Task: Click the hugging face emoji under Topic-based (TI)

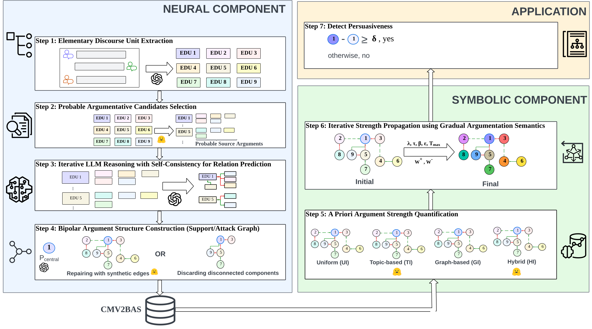Action: click(x=397, y=272)
